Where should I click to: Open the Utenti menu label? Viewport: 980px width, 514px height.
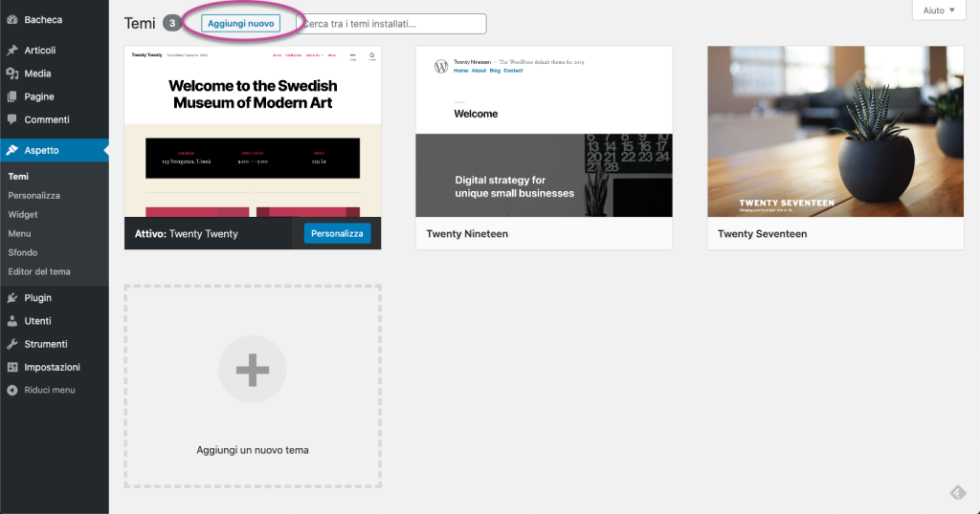click(x=37, y=321)
